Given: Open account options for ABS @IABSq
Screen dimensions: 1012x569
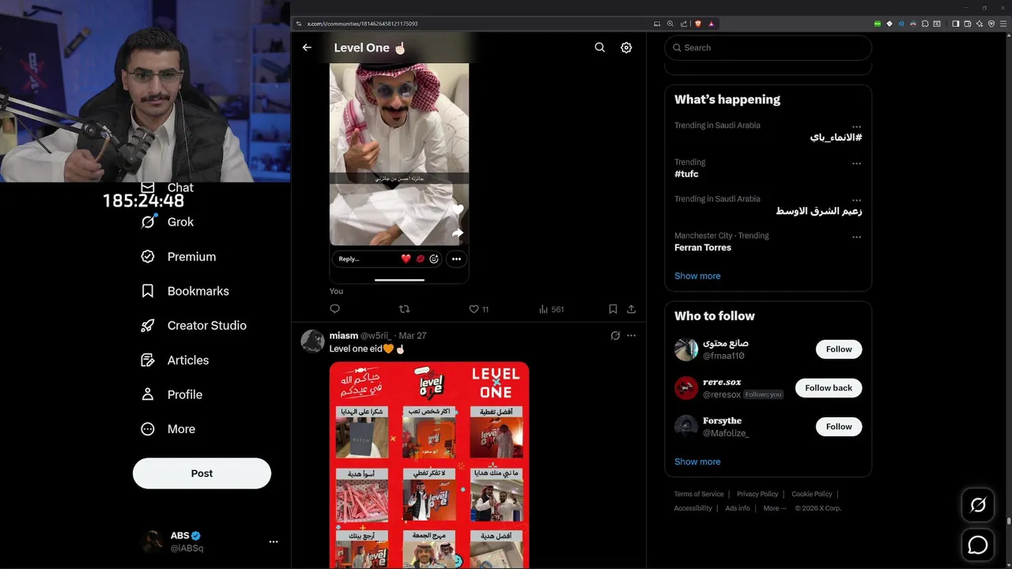Looking at the screenshot, I should coord(273,541).
